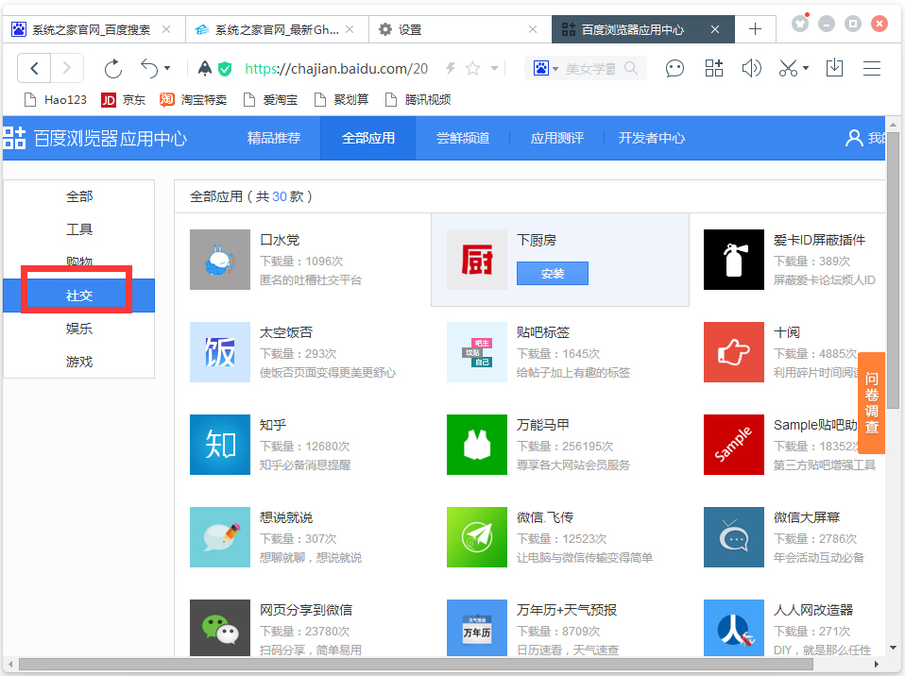Open the 网页分享到微信 app icon

(220, 628)
